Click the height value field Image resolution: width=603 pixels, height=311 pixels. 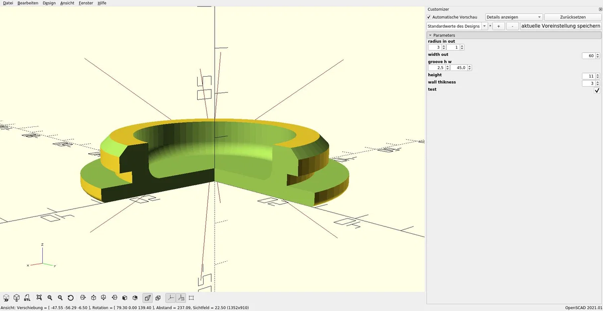pos(589,76)
